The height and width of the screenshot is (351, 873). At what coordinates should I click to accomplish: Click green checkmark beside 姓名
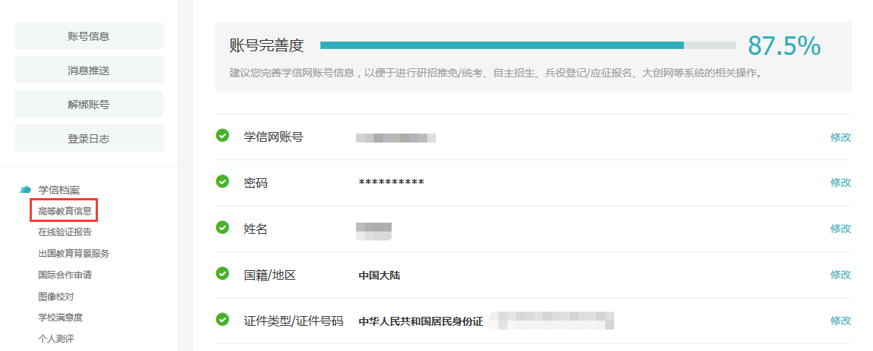222,228
